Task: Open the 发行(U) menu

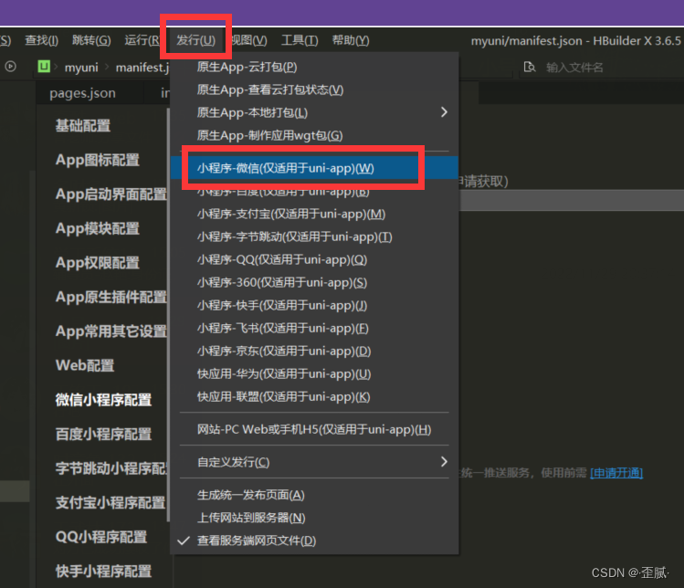Action: pos(195,40)
